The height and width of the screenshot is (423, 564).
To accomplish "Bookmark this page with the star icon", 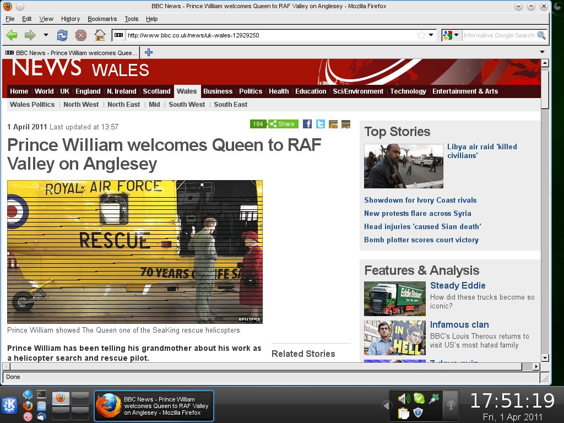I will pyautogui.click(x=421, y=35).
